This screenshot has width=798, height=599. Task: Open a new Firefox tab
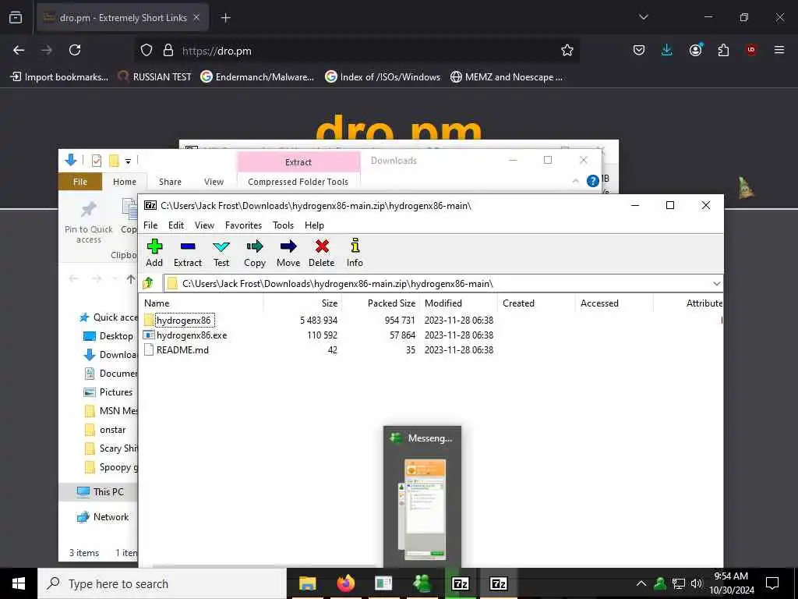pyautogui.click(x=225, y=18)
